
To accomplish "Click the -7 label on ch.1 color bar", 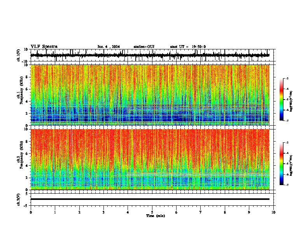I will coord(287,121).
